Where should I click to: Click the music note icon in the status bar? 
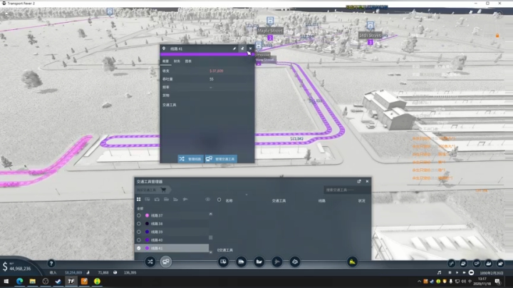pyautogui.click(x=440, y=272)
